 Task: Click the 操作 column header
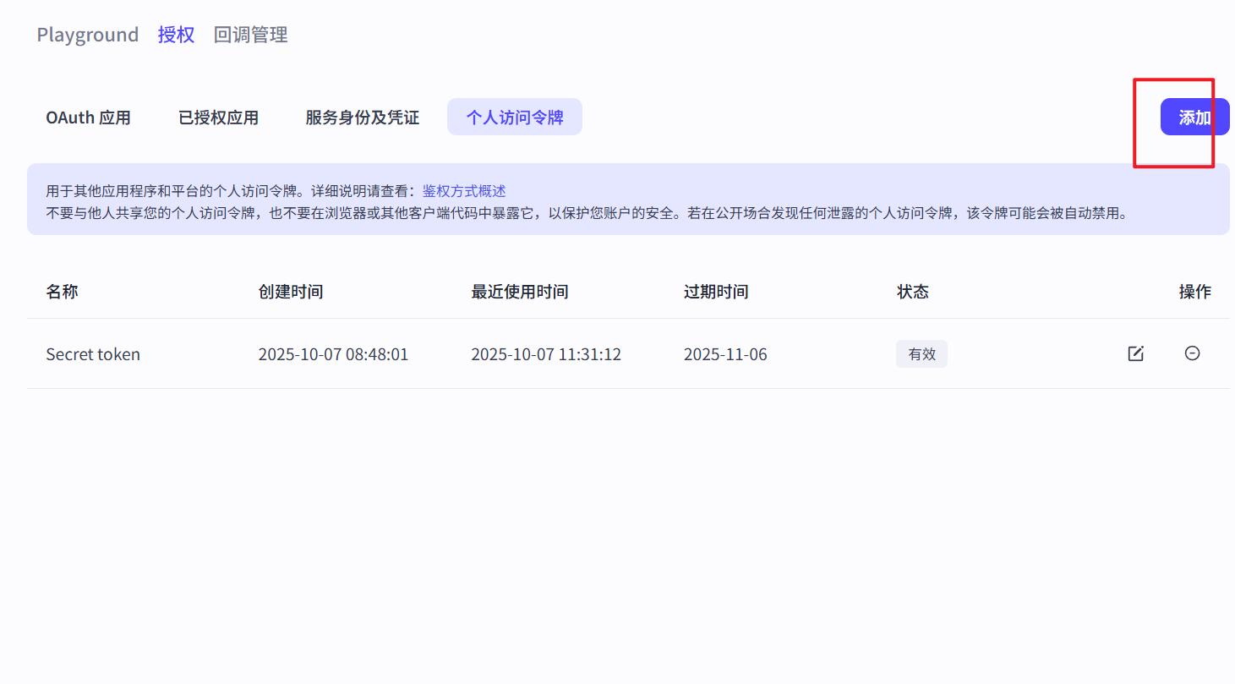1195,291
